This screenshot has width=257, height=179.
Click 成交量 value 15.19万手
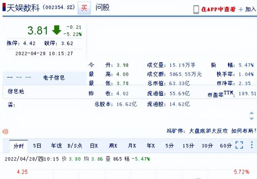coord(182,65)
